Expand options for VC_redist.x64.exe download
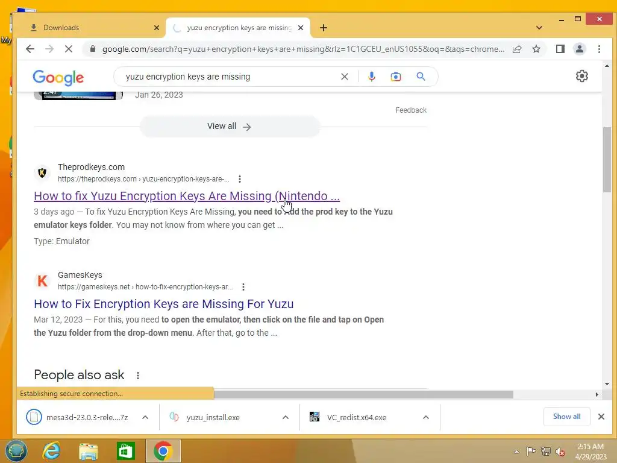617x463 pixels. point(426,417)
